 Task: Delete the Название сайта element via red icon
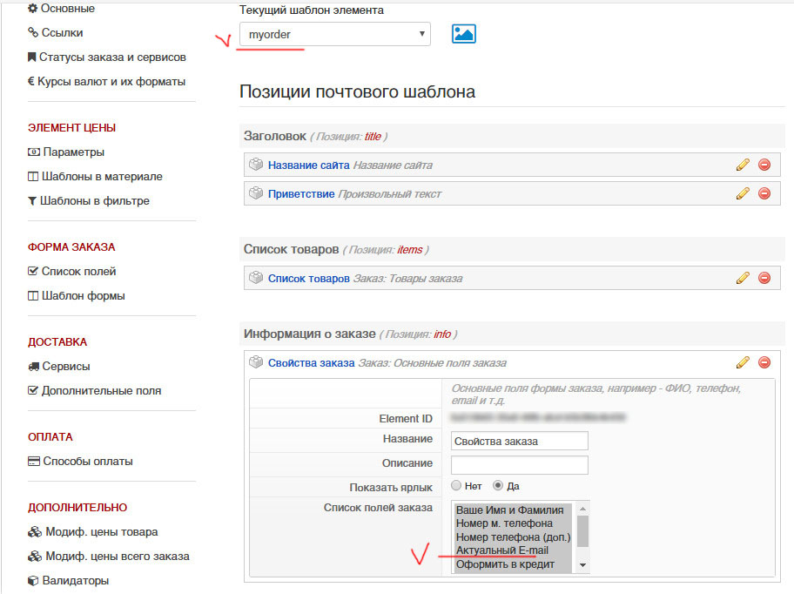pyautogui.click(x=764, y=165)
